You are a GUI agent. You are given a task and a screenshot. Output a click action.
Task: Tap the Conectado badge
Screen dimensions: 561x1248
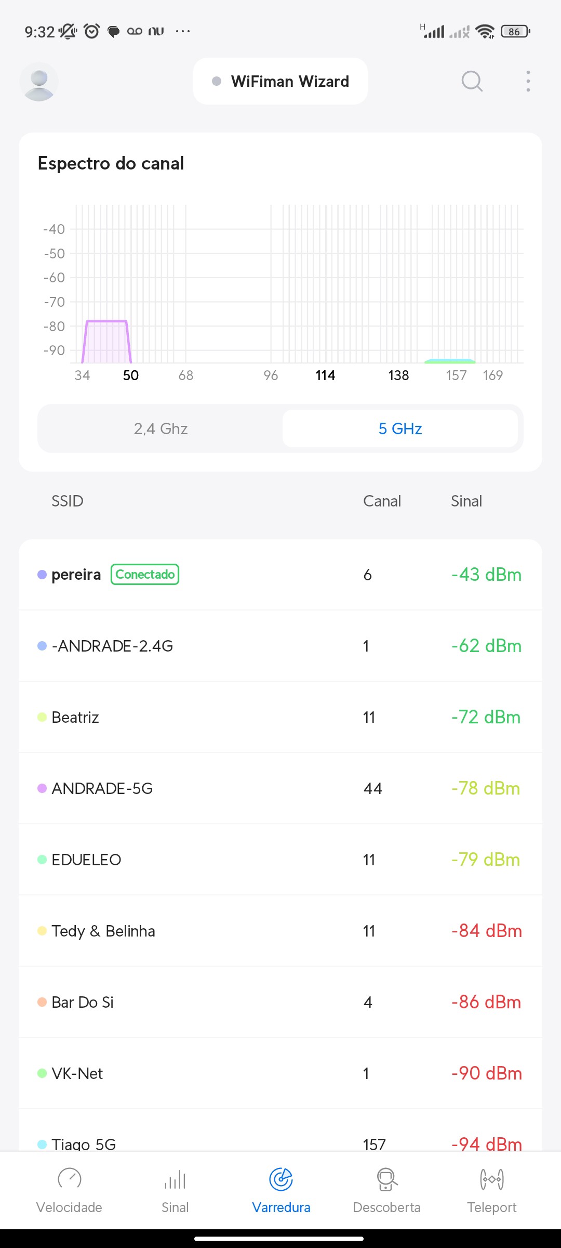(145, 575)
